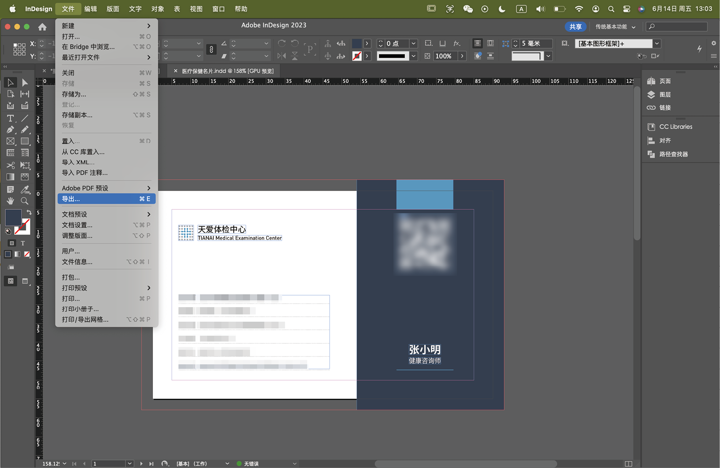Choose the Direct Selection tool
This screenshot has height=468, width=720.
click(x=25, y=82)
